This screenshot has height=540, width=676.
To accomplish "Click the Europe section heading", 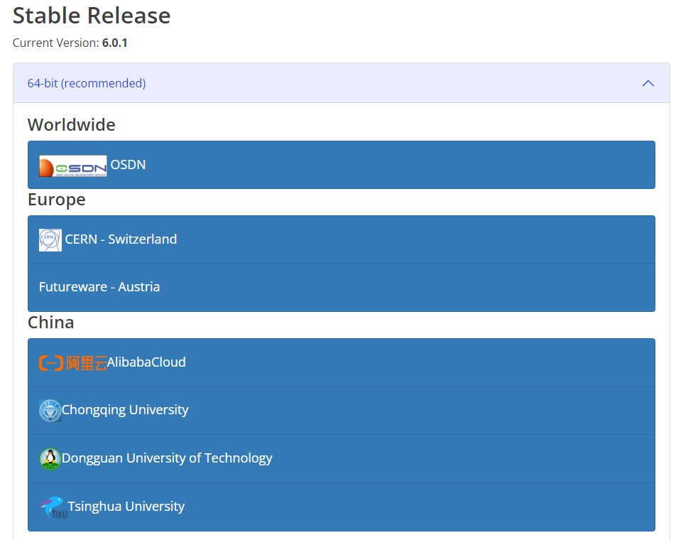I will [x=56, y=200].
